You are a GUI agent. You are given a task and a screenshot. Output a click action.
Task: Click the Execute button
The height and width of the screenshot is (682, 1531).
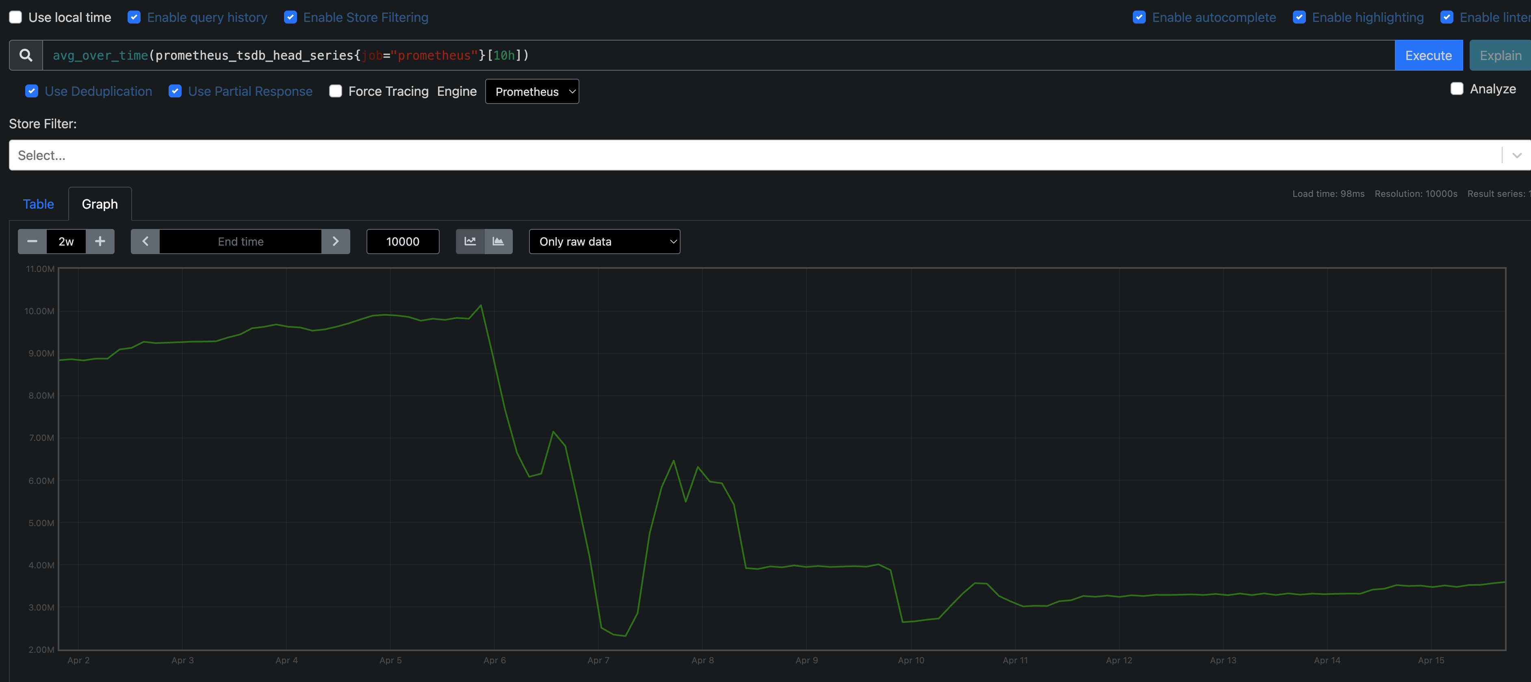click(x=1429, y=55)
